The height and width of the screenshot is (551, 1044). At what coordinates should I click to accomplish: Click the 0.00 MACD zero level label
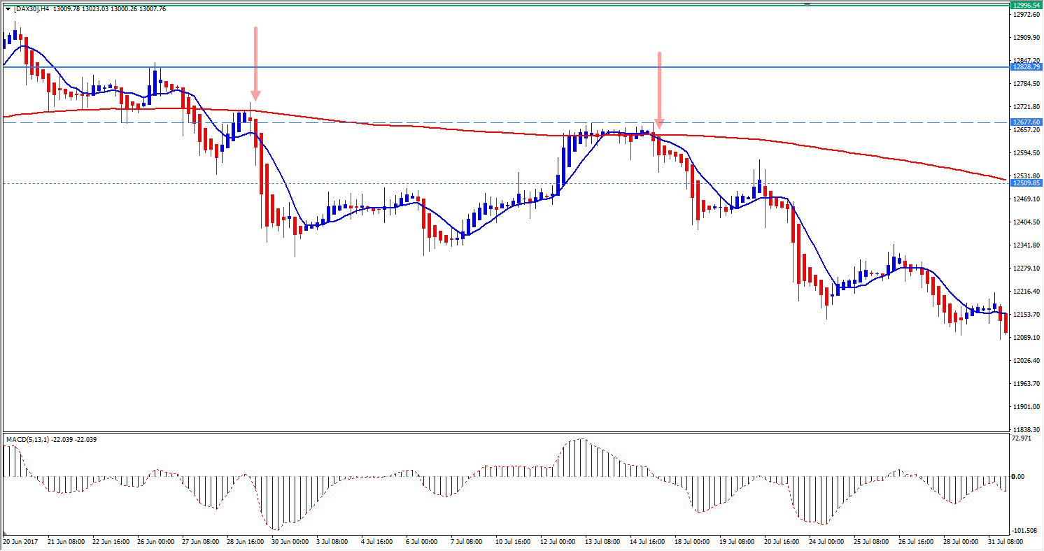(1018, 477)
